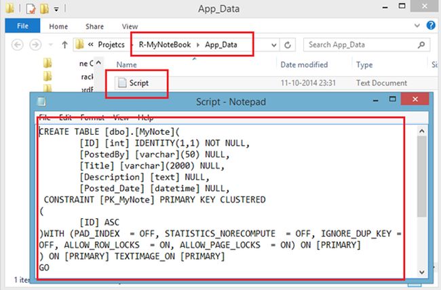Minimize the Script - Notepad window
The image size is (441, 290).
click(375, 100)
